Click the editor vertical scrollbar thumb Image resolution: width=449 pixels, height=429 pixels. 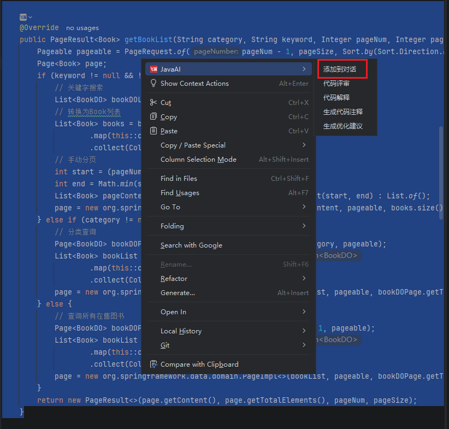441,173
